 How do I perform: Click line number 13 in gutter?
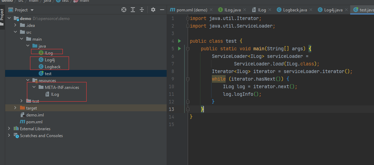coord(171,109)
